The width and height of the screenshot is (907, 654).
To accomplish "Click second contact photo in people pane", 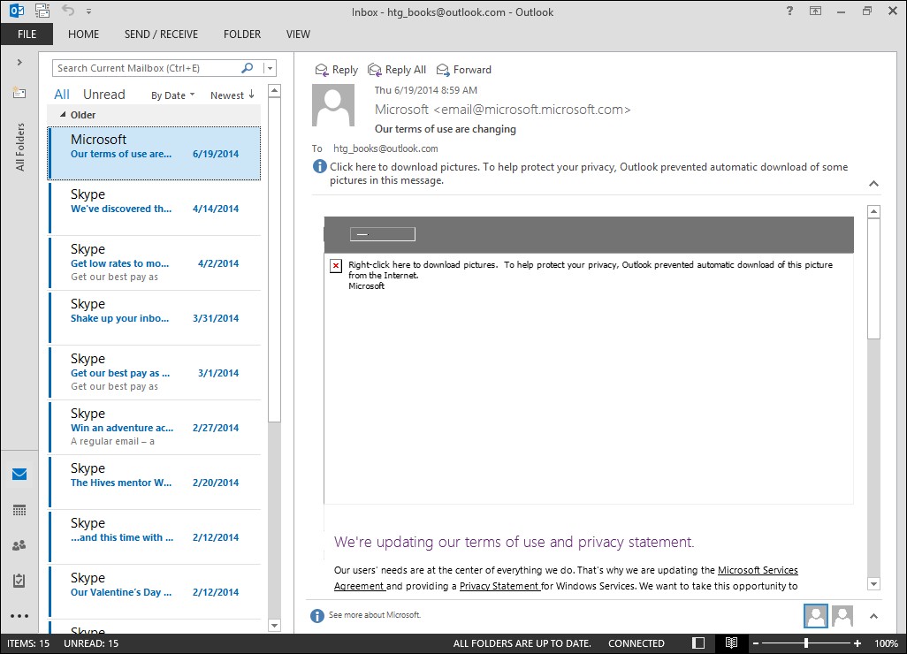I will pos(842,616).
